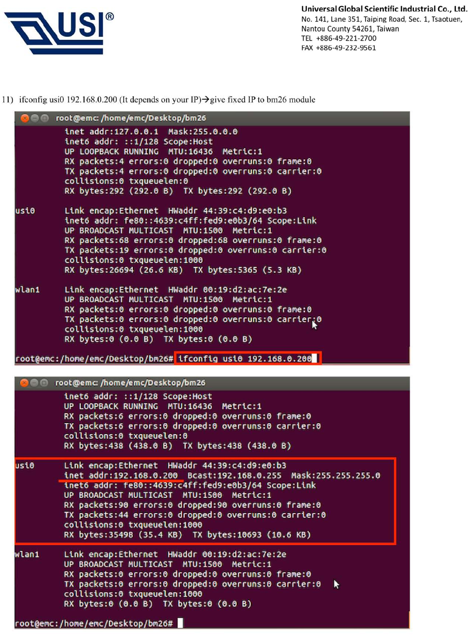Screen dimensions: 473x638
Task: Click the empty prompt cursor after bm26#
Action: tap(180, 623)
